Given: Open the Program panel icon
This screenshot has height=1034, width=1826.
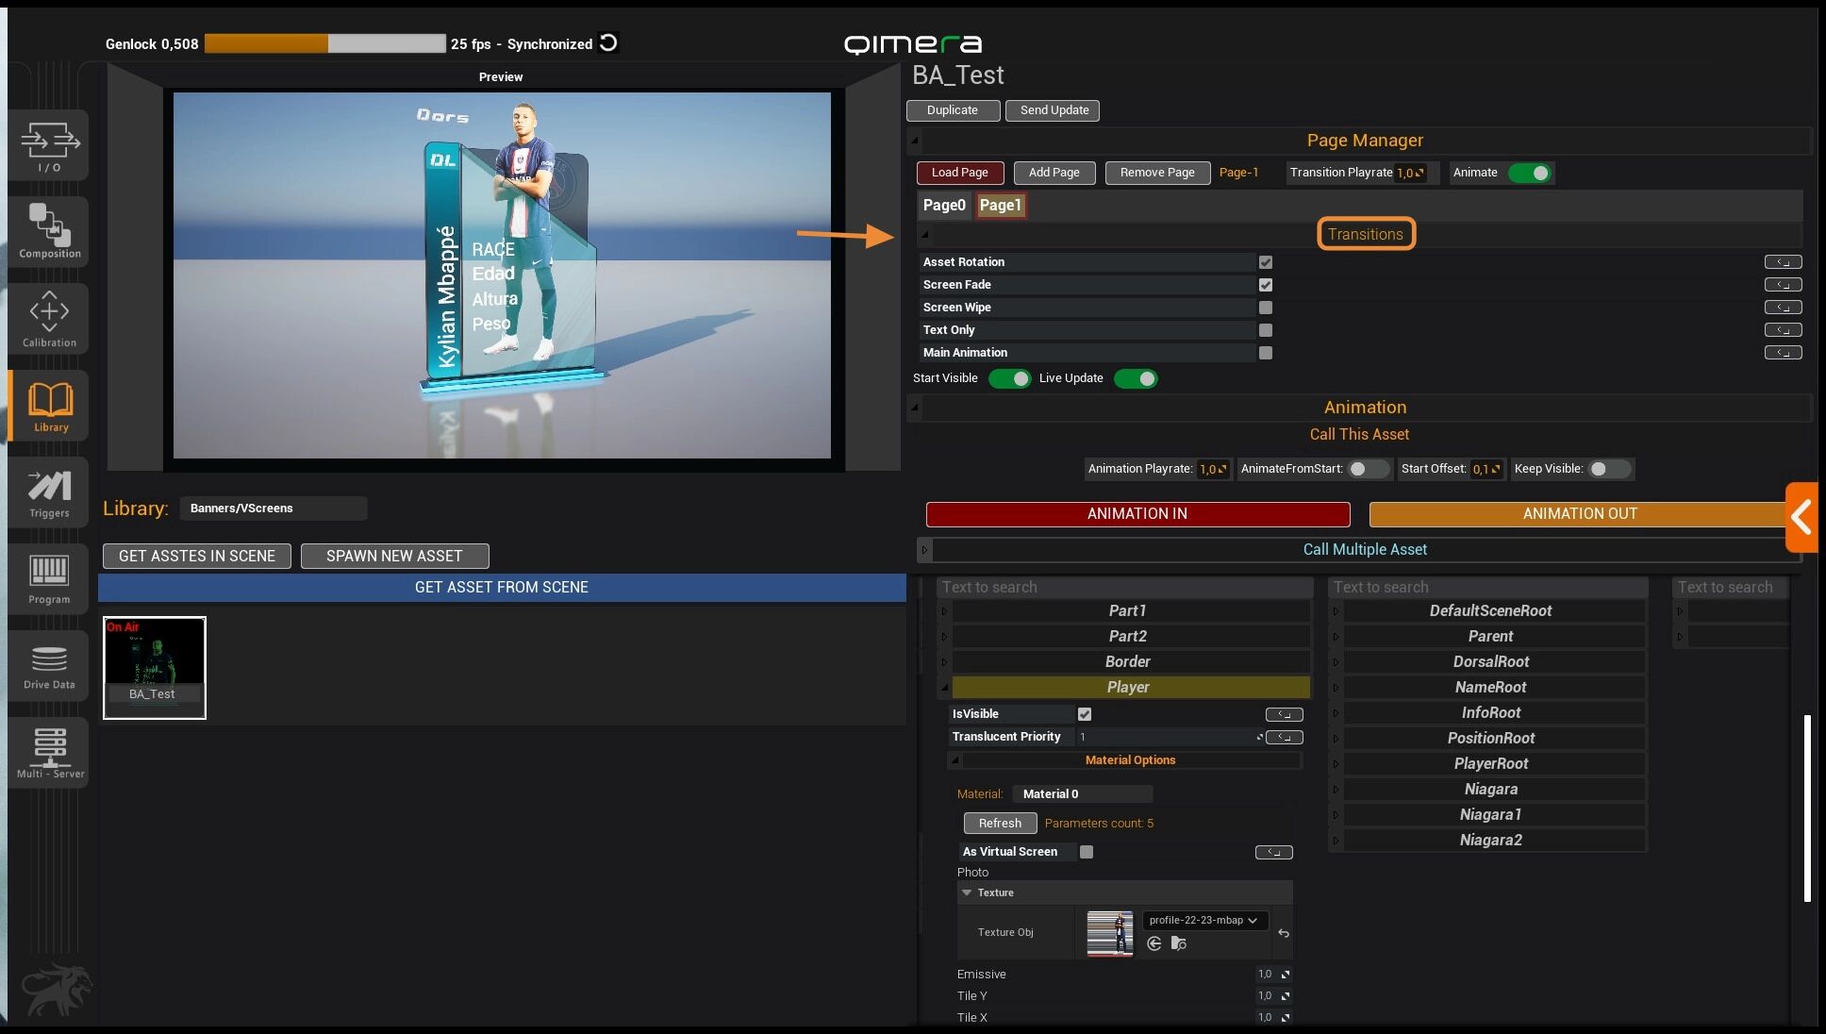Looking at the screenshot, I should point(49,578).
